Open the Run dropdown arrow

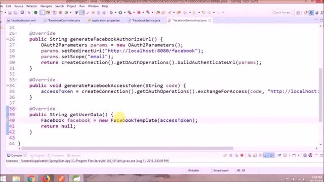click(x=125, y=13)
